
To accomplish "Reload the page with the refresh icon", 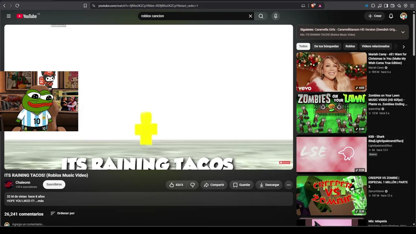I will [x=17, y=6].
